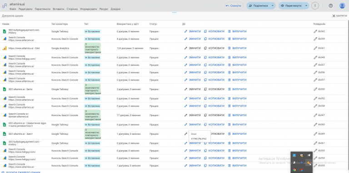This screenshot has width=349, height=173.
Task: Click the Google Analytics icon of the GA4 source
Action: 5,48
